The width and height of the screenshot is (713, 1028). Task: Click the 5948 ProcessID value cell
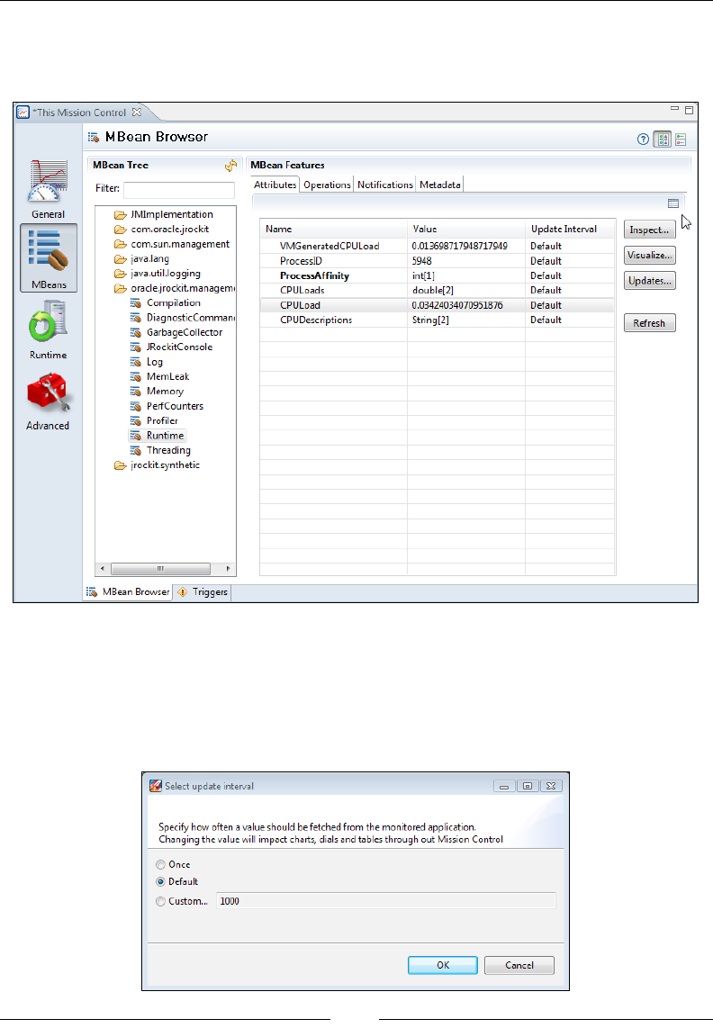coord(465,261)
